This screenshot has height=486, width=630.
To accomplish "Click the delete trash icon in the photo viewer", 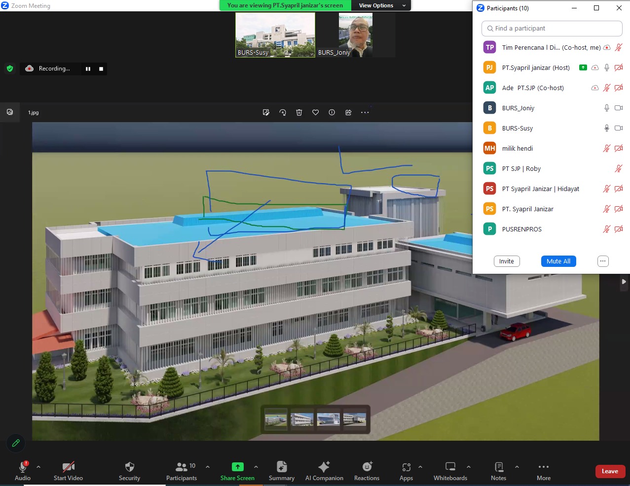I will pyautogui.click(x=299, y=113).
